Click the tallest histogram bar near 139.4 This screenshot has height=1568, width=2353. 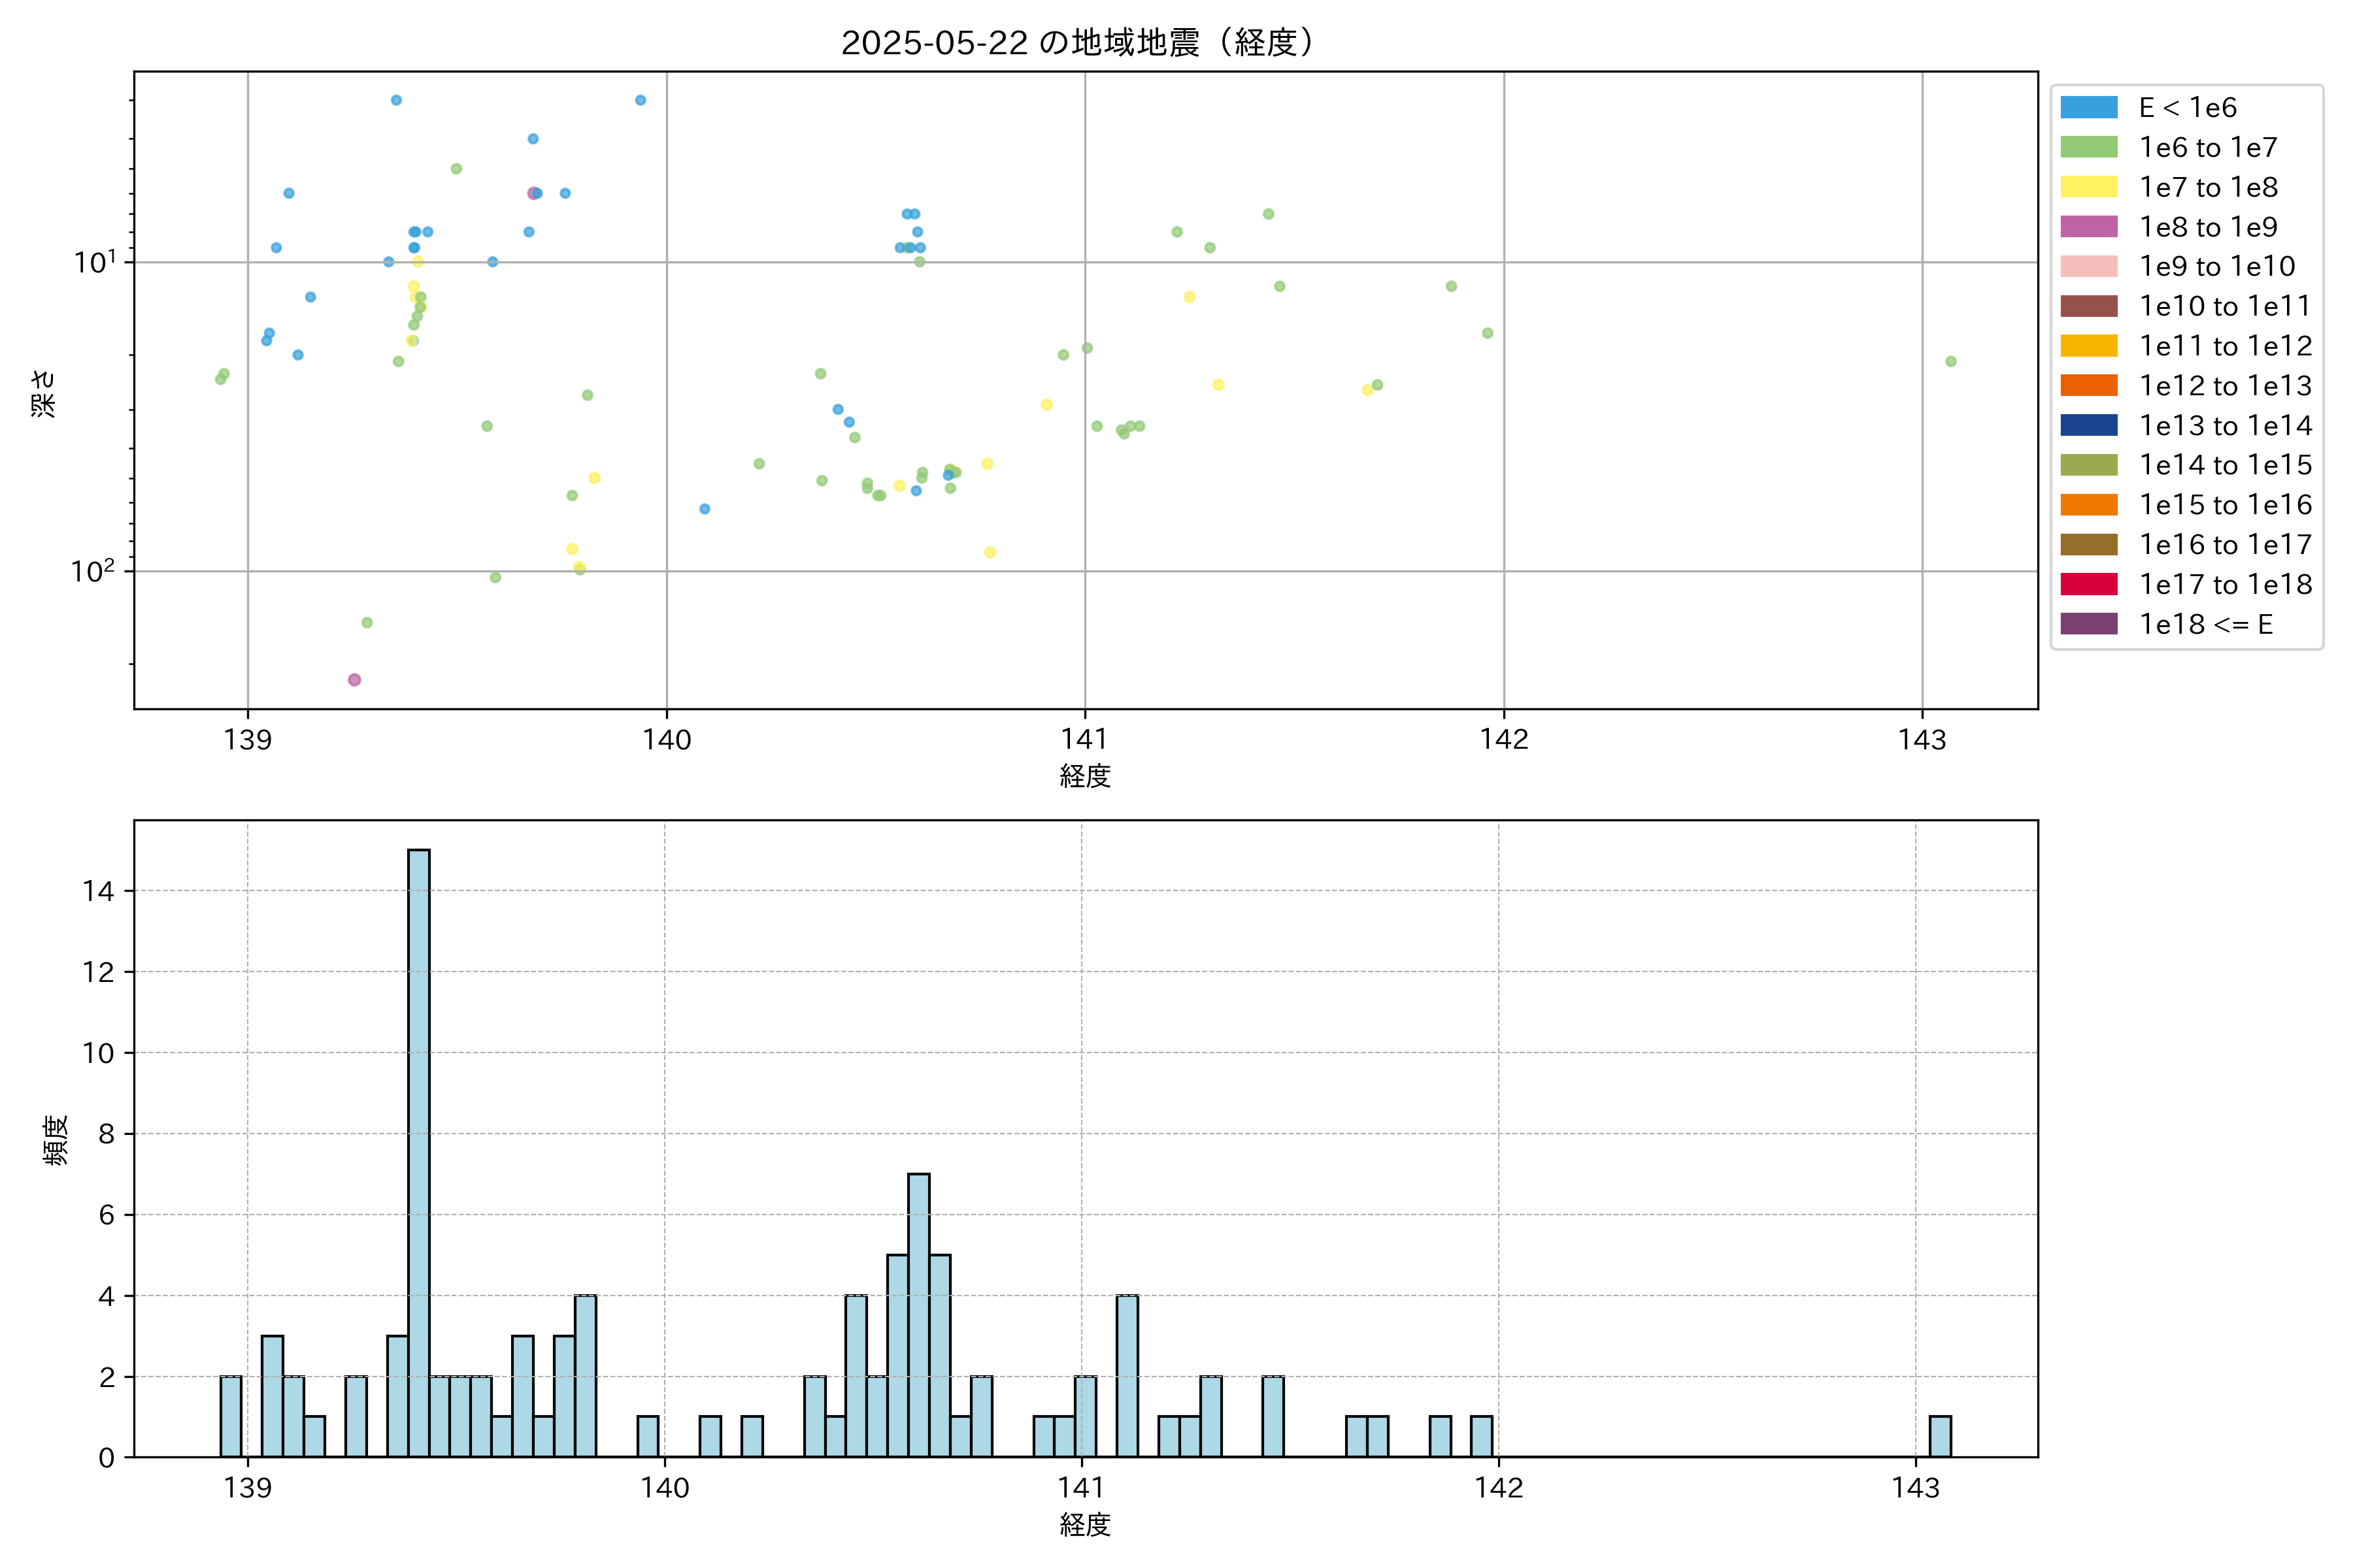click(419, 1150)
